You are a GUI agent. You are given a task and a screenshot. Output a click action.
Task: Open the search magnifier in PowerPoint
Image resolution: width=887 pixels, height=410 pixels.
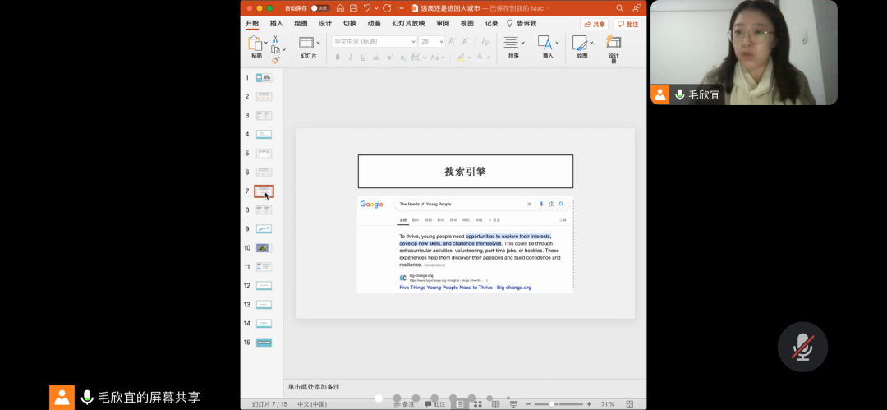[x=620, y=8]
